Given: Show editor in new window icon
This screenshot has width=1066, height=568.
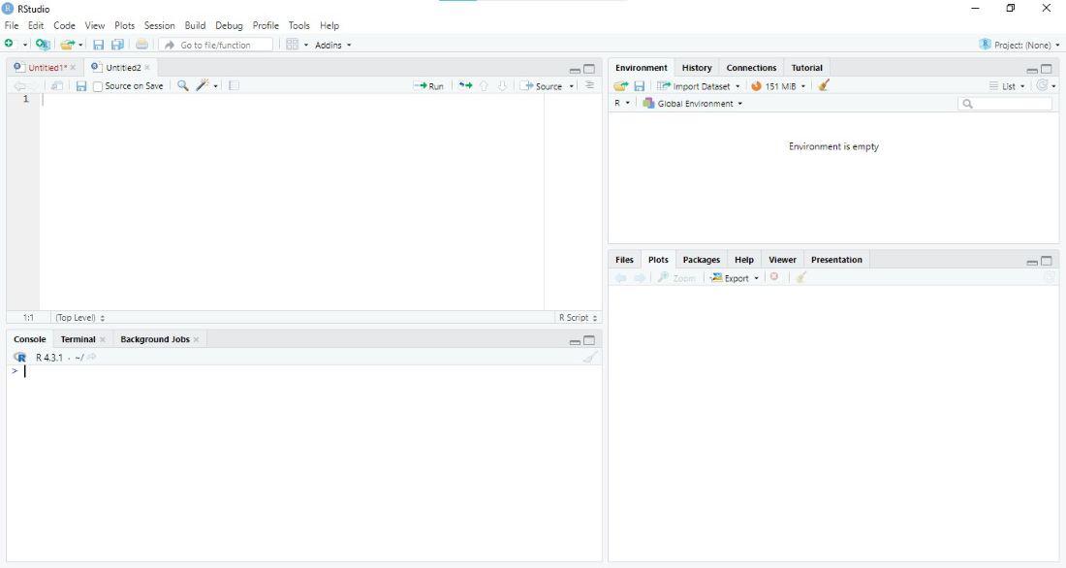Looking at the screenshot, I should tap(57, 86).
